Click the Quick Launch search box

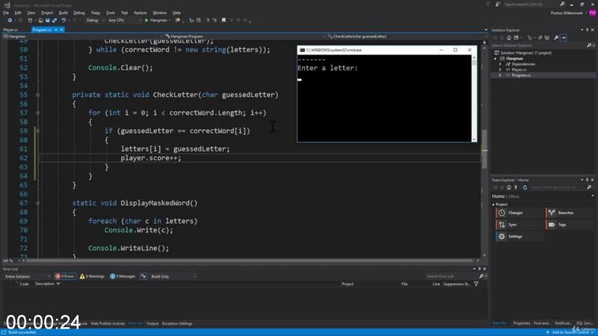coord(531,4)
